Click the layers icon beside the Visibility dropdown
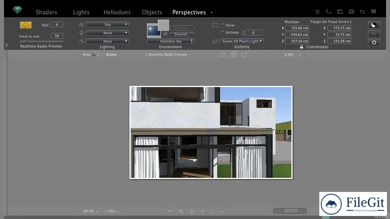Viewport: 390px width, 219px height. [x=215, y=41]
